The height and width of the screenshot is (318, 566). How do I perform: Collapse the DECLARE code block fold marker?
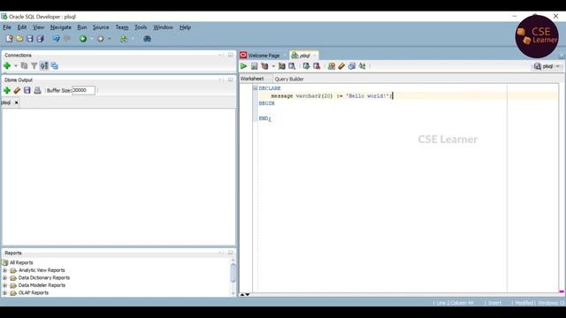[256, 88]
